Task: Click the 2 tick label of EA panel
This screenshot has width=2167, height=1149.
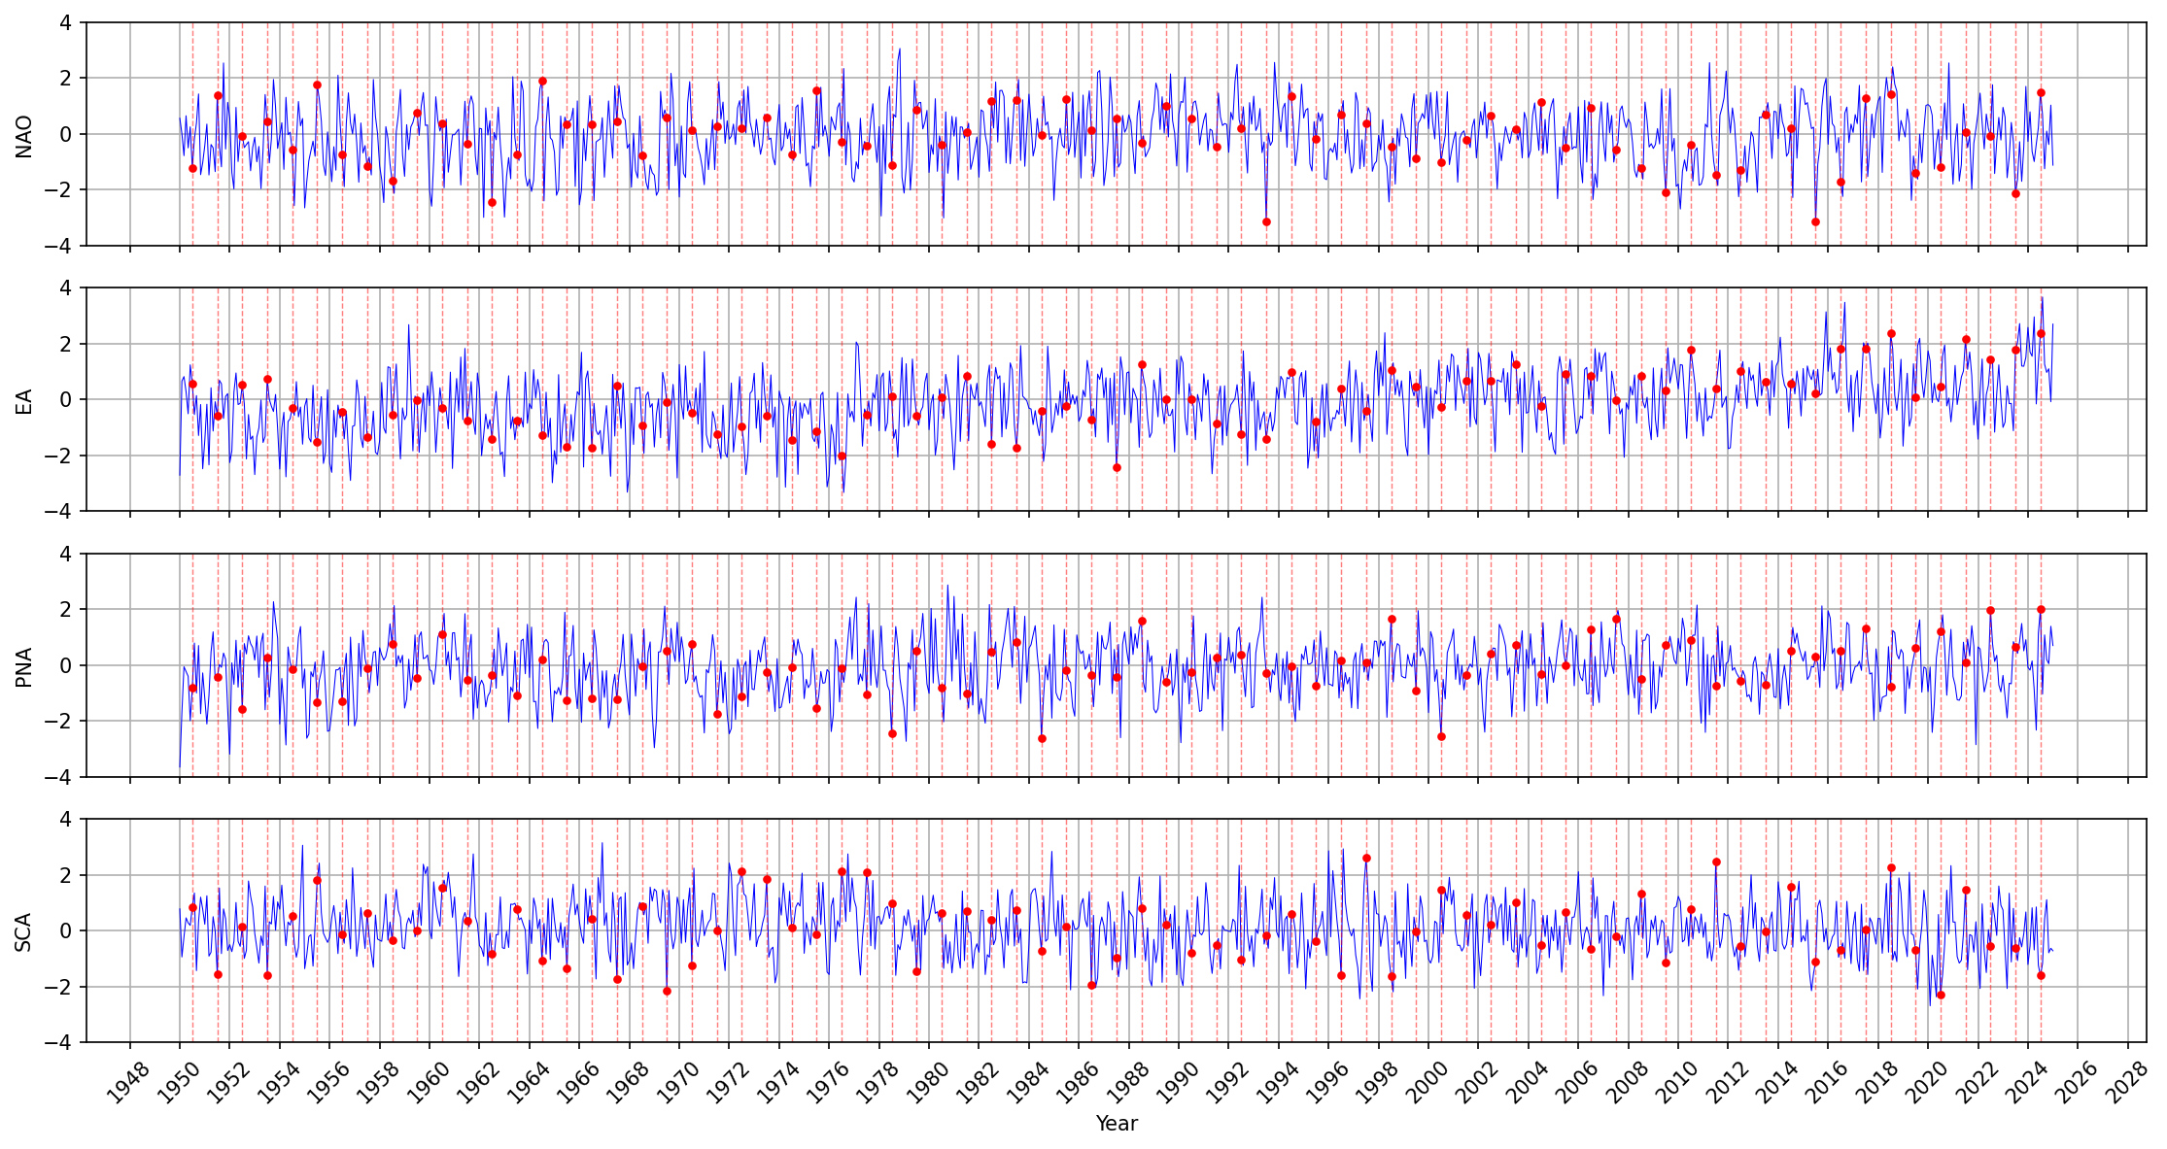Action: [65, 344]
